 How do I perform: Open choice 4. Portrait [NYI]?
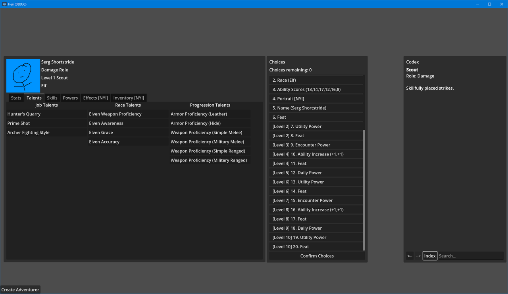[316, 99]
